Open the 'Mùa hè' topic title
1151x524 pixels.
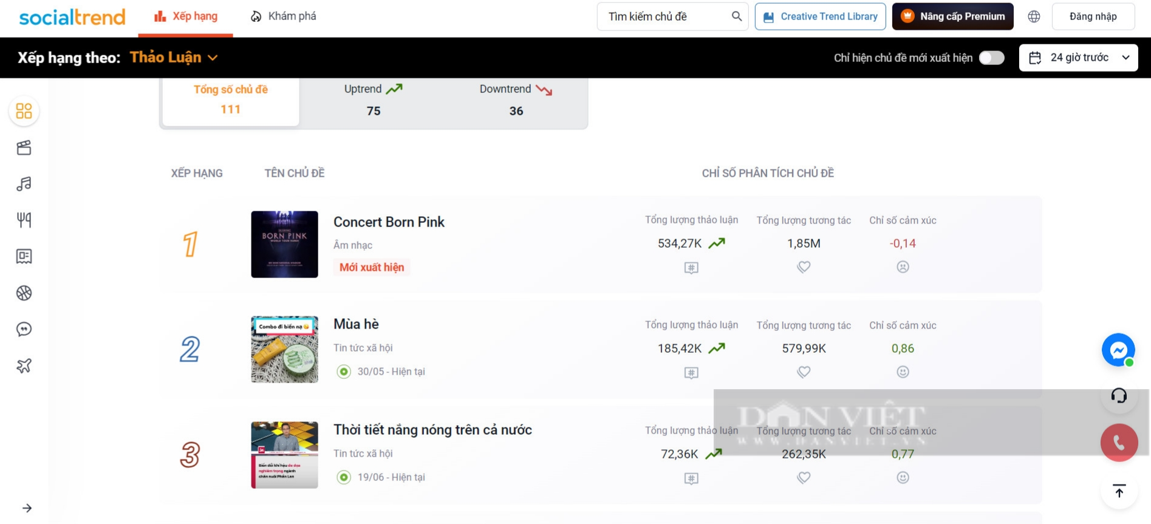356,324
